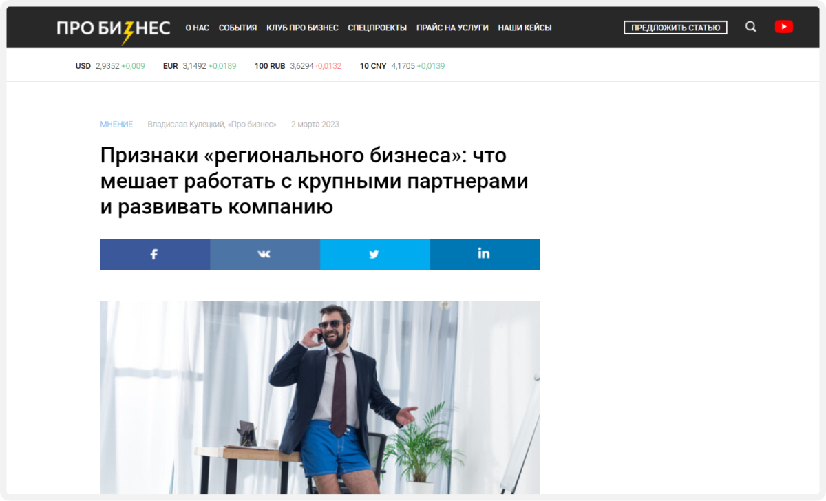The width and height of the screenshot is (826, 501).
Task: Open the СОБЫТИЯ menu item
Action: tap(237, 28)
